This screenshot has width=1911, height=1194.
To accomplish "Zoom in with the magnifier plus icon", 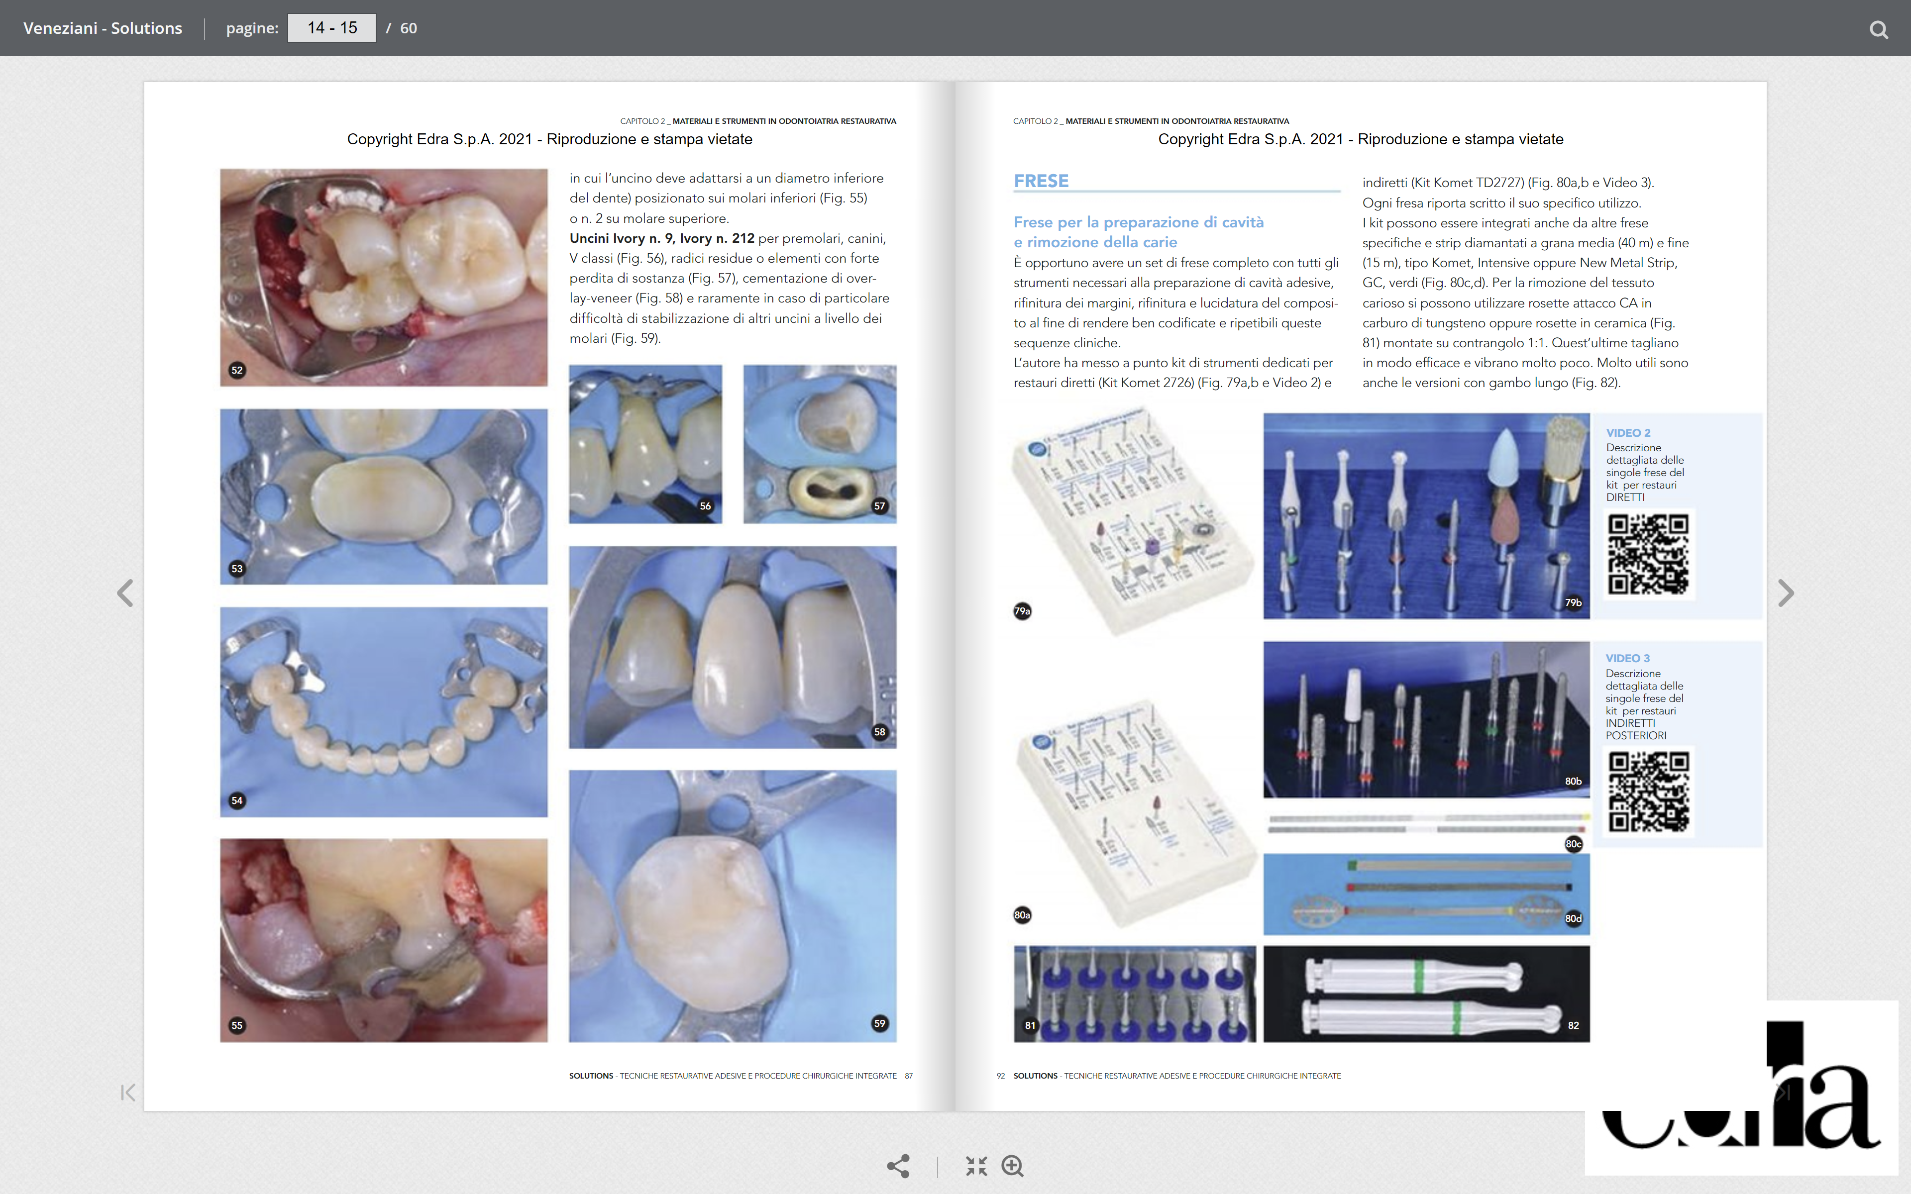I will (x=1012, y=1166).
